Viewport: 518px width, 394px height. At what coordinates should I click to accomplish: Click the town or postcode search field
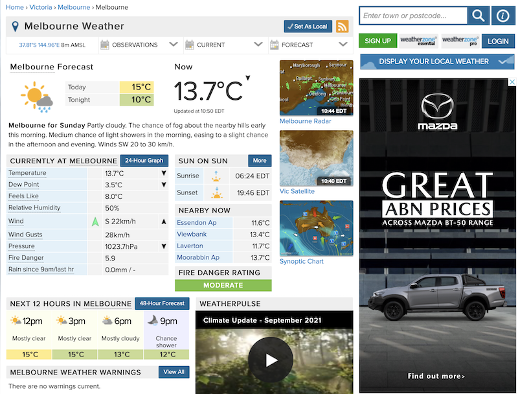pyautogui.click(x=413, y=16)
